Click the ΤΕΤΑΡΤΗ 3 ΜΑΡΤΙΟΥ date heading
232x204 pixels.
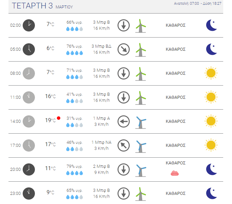[42, 6]
